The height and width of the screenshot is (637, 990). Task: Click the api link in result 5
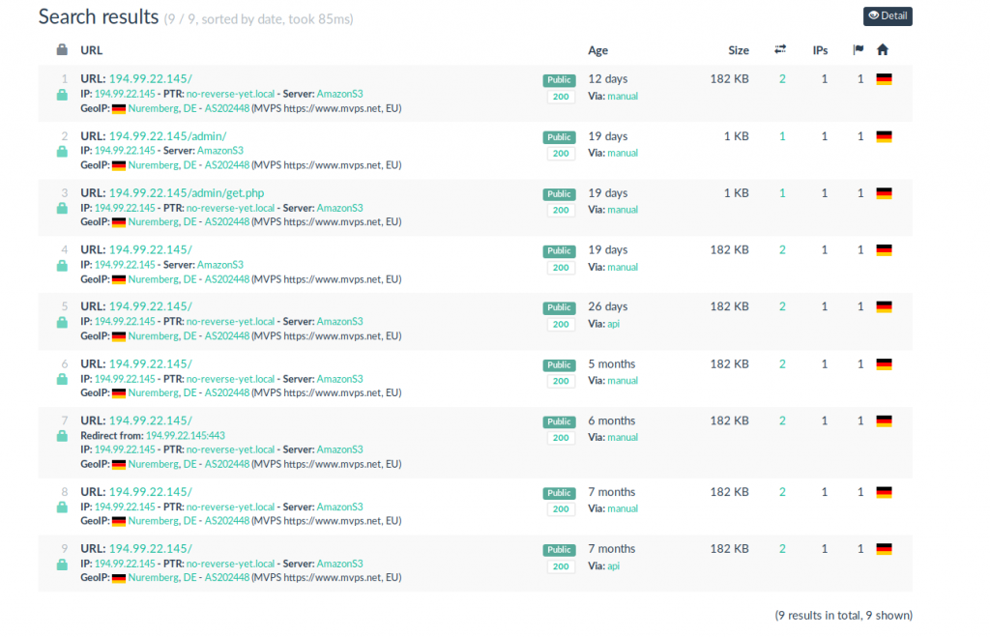[x=613, y=324]
